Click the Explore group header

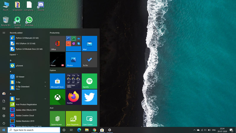[x=53, y=70]
